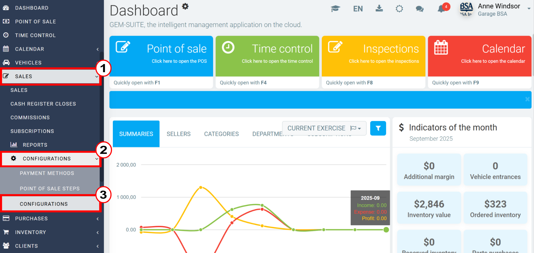Open the Inventory value indicator card
Screen dimensions: 534x253
click(x=429, y=208)
